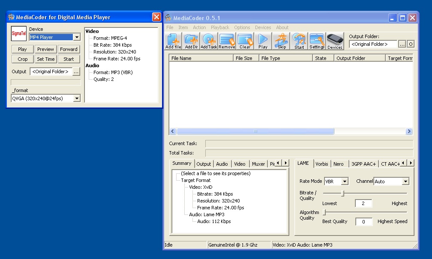Click the Play icon in MediaCoder toolbar

[263, 41]
